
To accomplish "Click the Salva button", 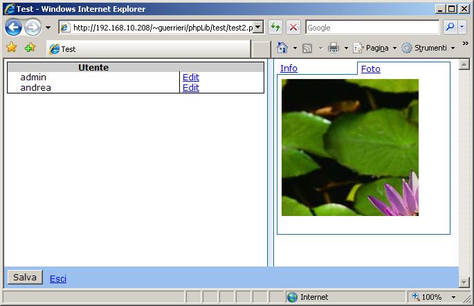I will pyautogui.click(x=25, y=278).
